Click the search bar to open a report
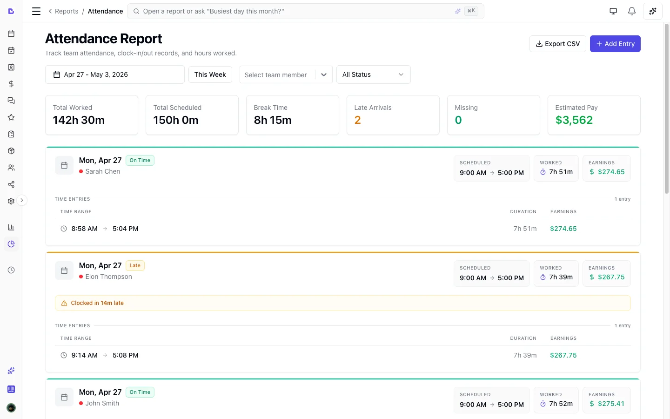 tap(306, 11)
